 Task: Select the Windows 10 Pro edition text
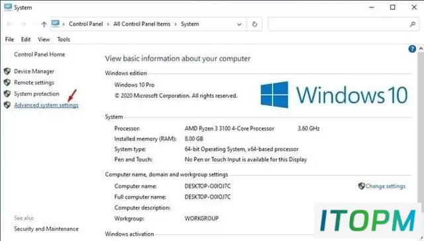(x=134, y=85)
